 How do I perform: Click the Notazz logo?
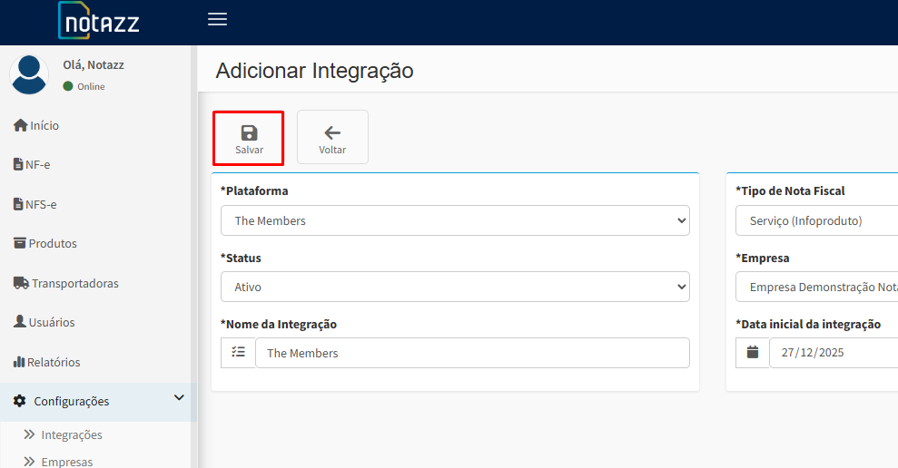click(x=99, y=22)
